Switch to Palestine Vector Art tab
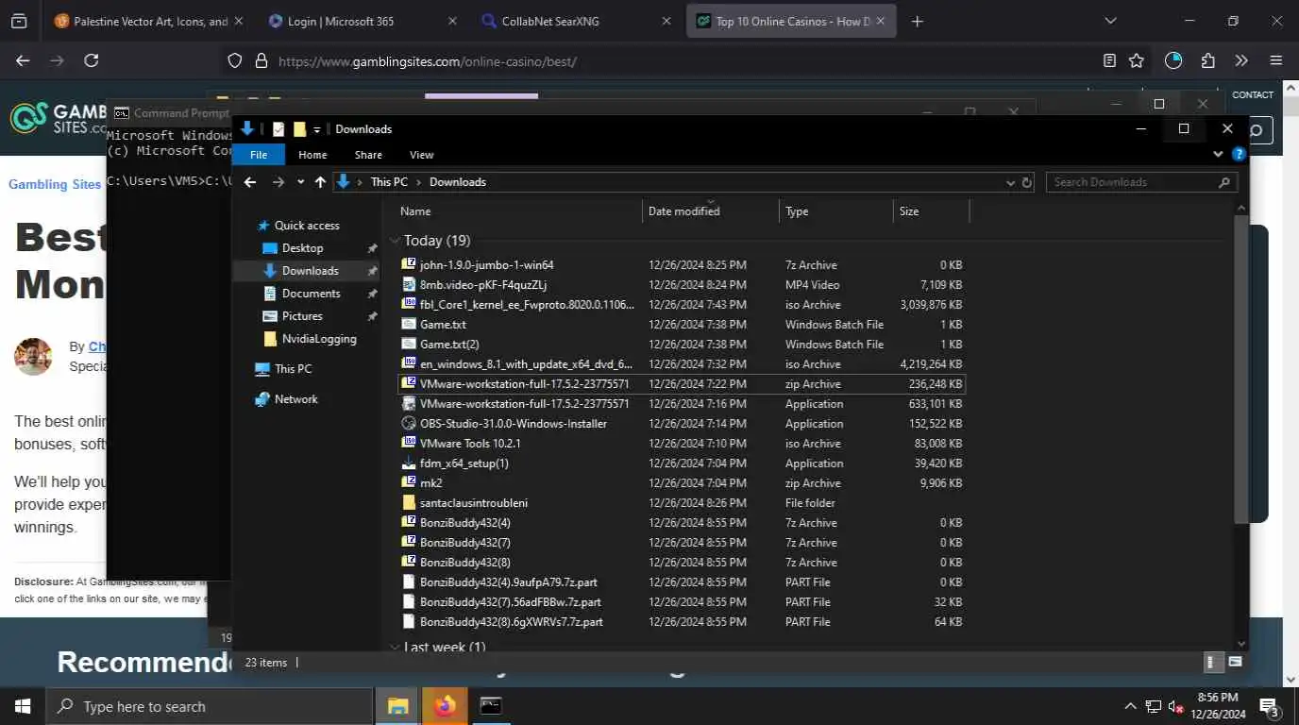1299x725 pixels. pos(148,21)
